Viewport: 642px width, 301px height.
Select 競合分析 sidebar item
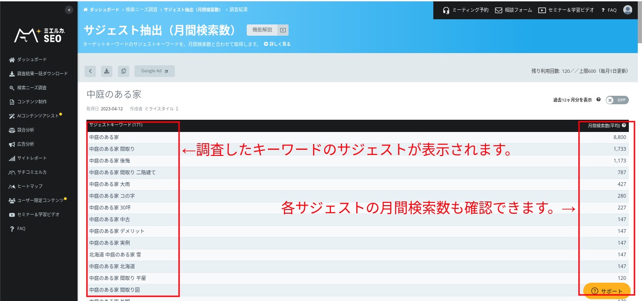(x=25, y=130)
